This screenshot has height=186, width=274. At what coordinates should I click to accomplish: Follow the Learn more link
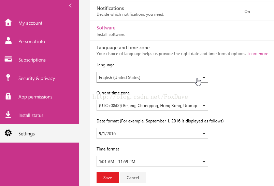(258, 54)
